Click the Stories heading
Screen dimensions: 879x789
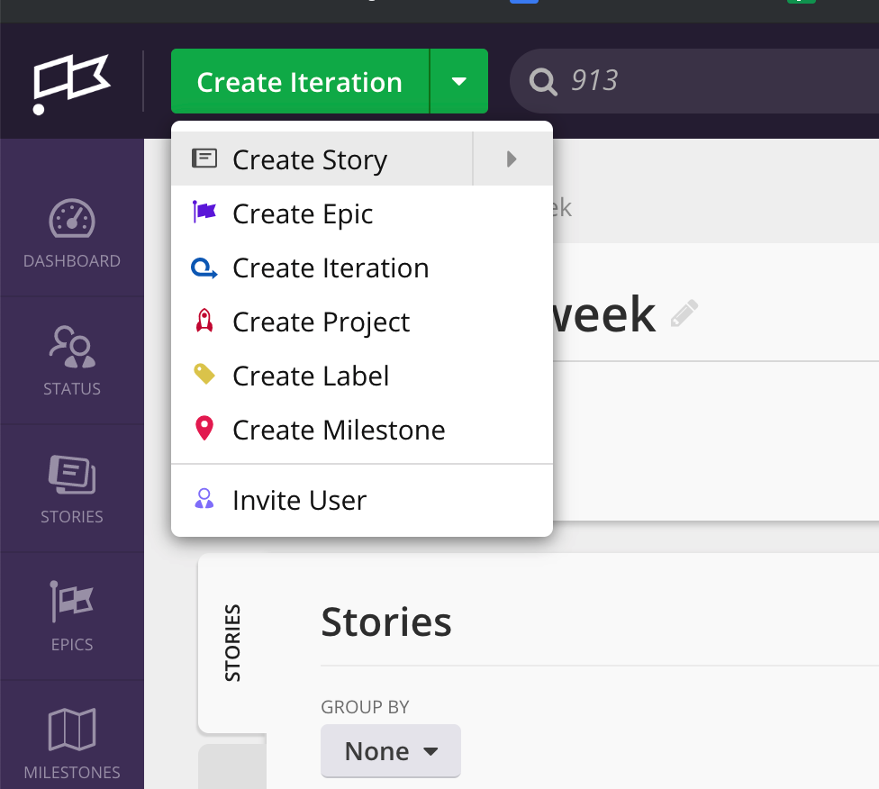pyautogui.click(x=386, y=621)
